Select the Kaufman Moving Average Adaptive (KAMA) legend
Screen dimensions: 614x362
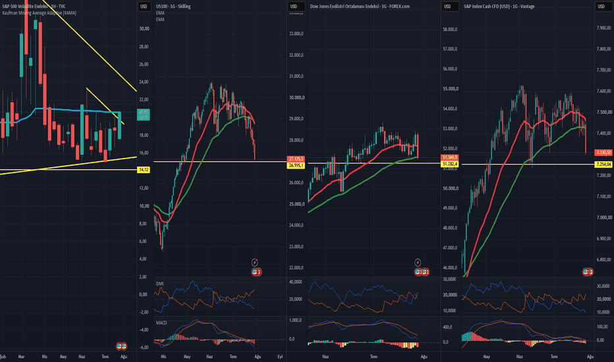[39, 13]
